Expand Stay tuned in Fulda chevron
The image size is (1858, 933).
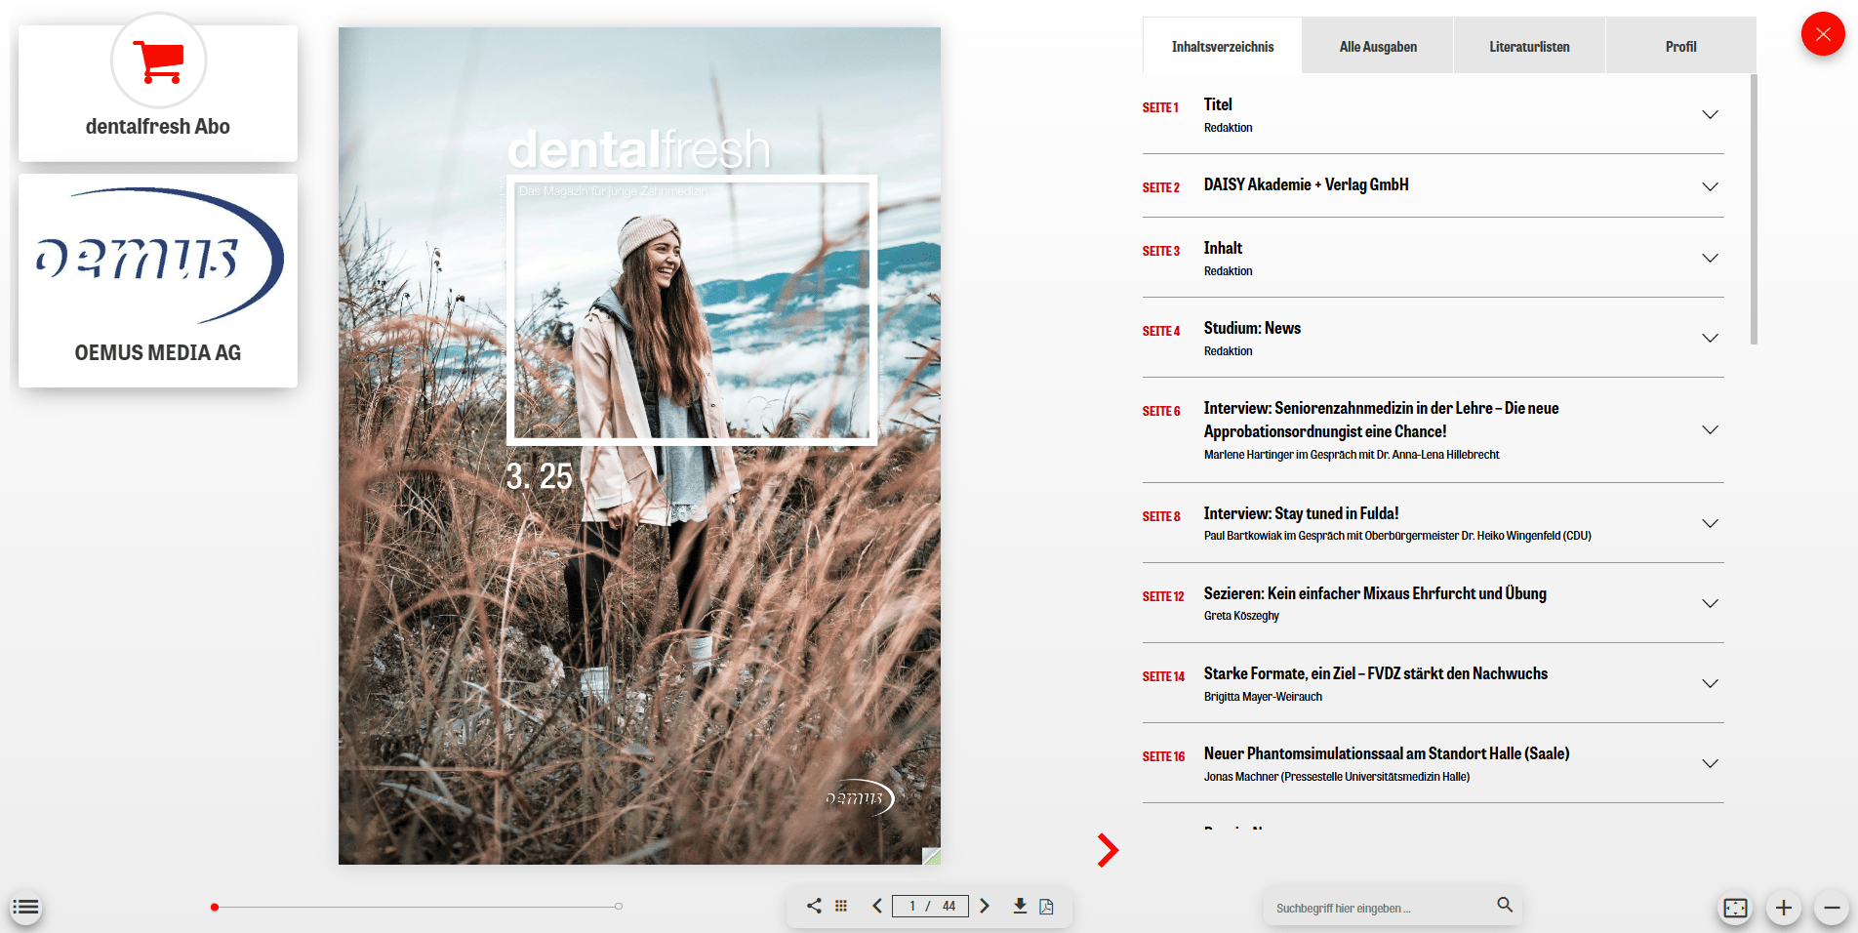1710,523
